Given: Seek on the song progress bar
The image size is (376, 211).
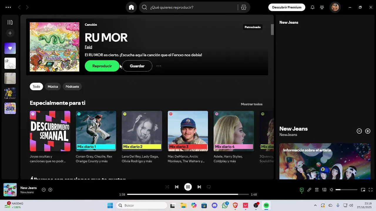Looking at the screenshot, I should pos(188,194).
